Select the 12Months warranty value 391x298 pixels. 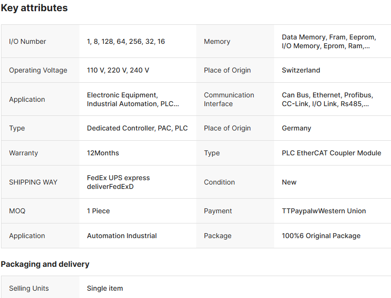pyautogui.click(x=103, y=153)
